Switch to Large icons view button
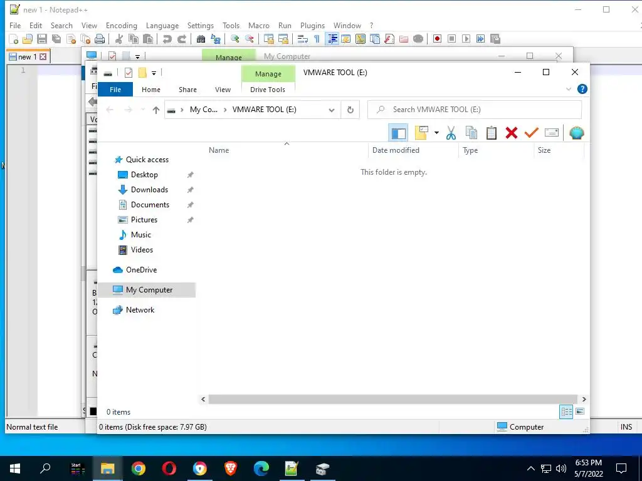642x481 pixels. [580, 411]
